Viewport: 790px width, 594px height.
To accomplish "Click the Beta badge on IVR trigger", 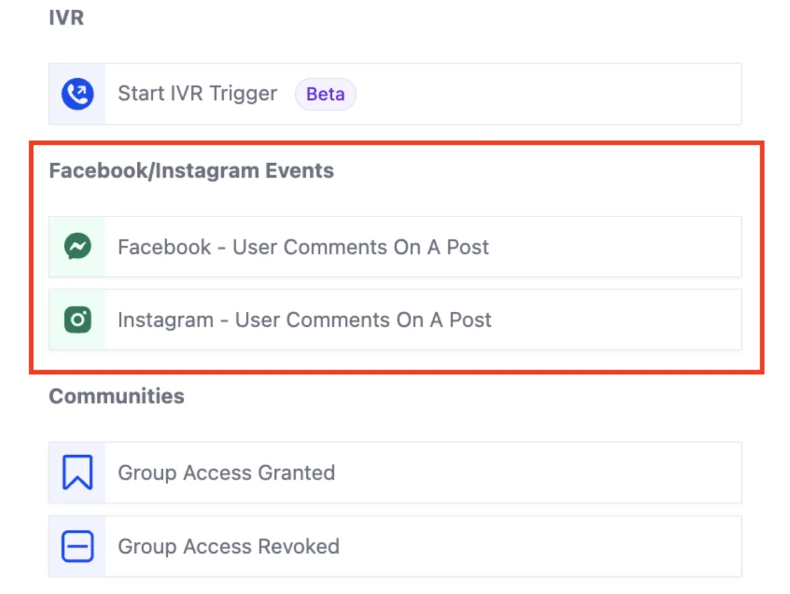I will [325, 94].
